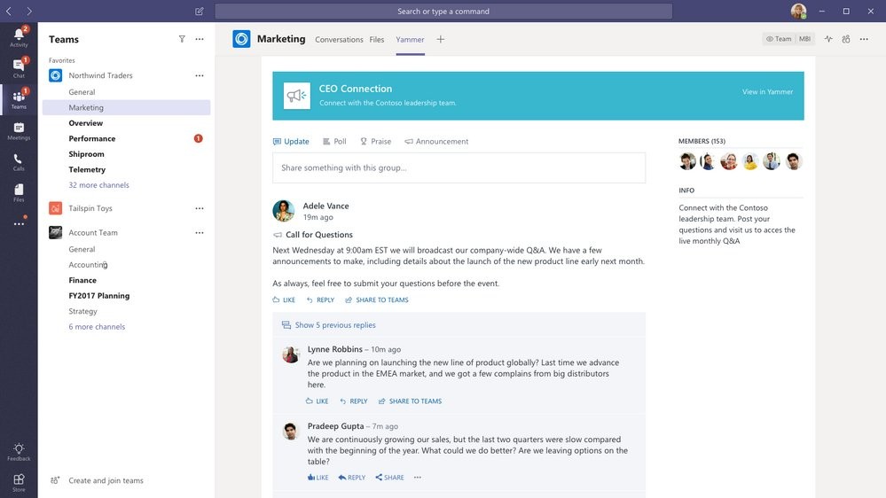
Task: Expand 6 more channels in Account Team
Action: point(97,327)
